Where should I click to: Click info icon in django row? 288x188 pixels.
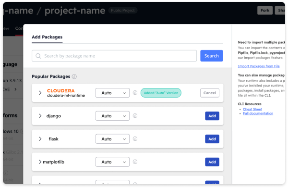coord(135,116)
